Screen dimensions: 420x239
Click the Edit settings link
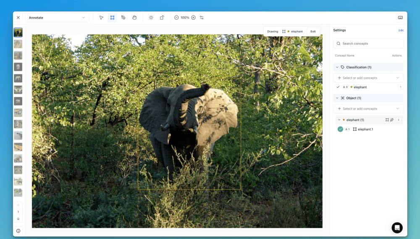pos(401,30)
